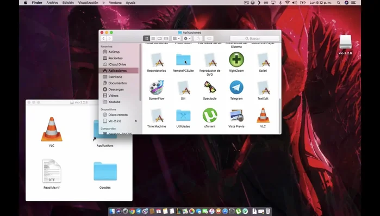Open the RemotePCSuite folder
The height and width of the screenshot is (216, 380).
tap(183, 60)
